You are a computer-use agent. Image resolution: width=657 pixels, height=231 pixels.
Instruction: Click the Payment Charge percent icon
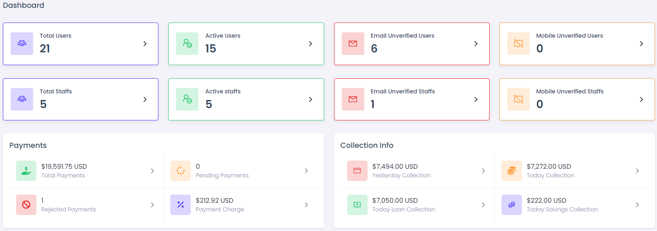(181, 205)
